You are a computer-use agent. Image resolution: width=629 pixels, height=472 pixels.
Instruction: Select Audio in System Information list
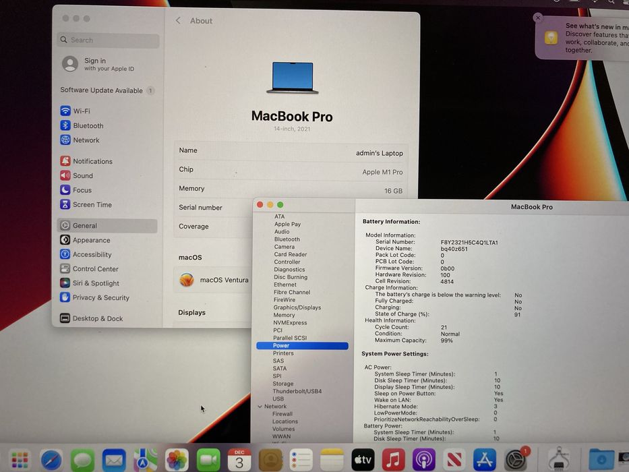coord(282,231)
